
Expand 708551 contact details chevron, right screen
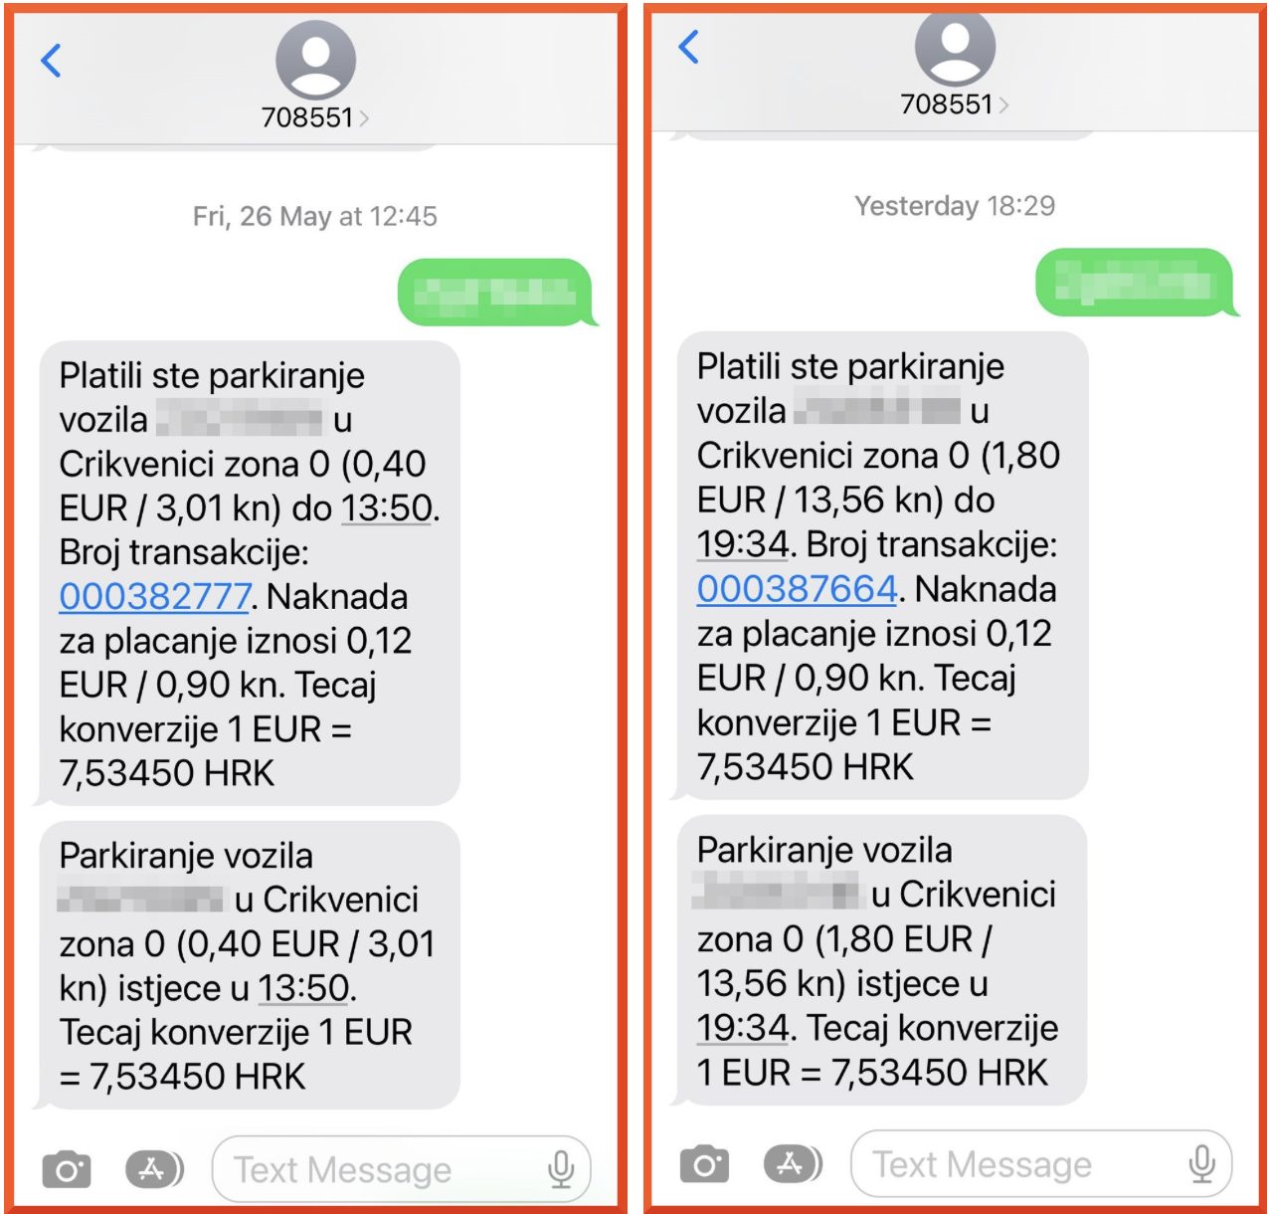[x=1003, y=104]
